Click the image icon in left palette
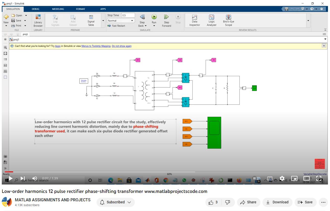The width and height of the screenshot is (330, 211). pyautogui.click(x=5, y=71)
